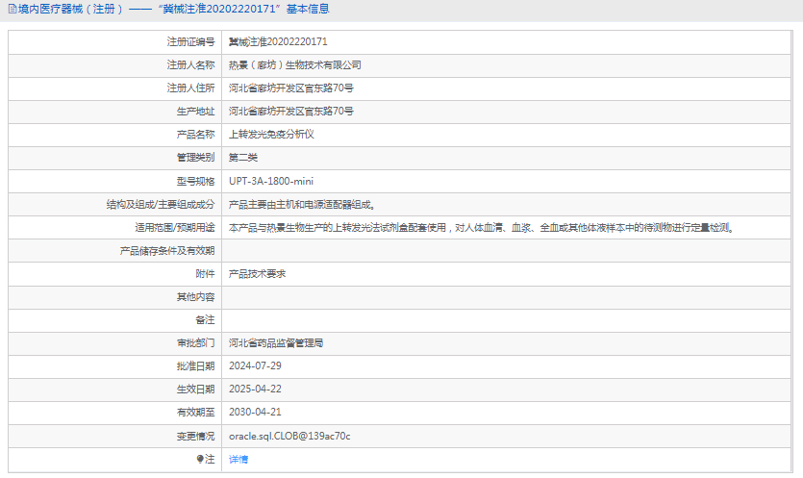Click the 型号规格 field label
Viewport: 803px width, 478px height.
tap(195, 182)
